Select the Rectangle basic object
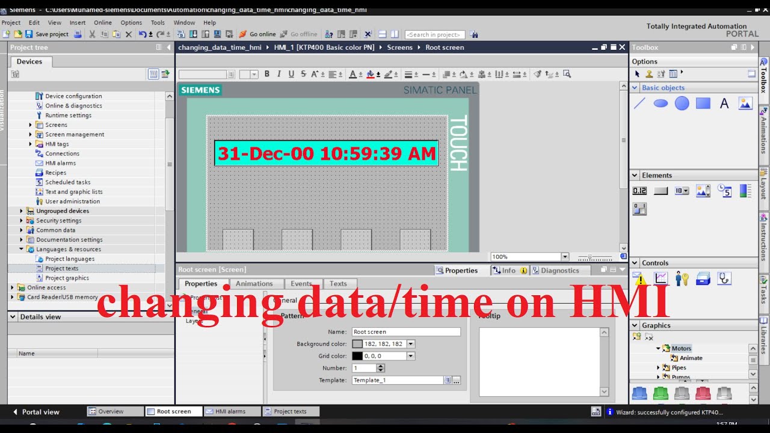This screenshot has height=433, width=770. point(703,103)
